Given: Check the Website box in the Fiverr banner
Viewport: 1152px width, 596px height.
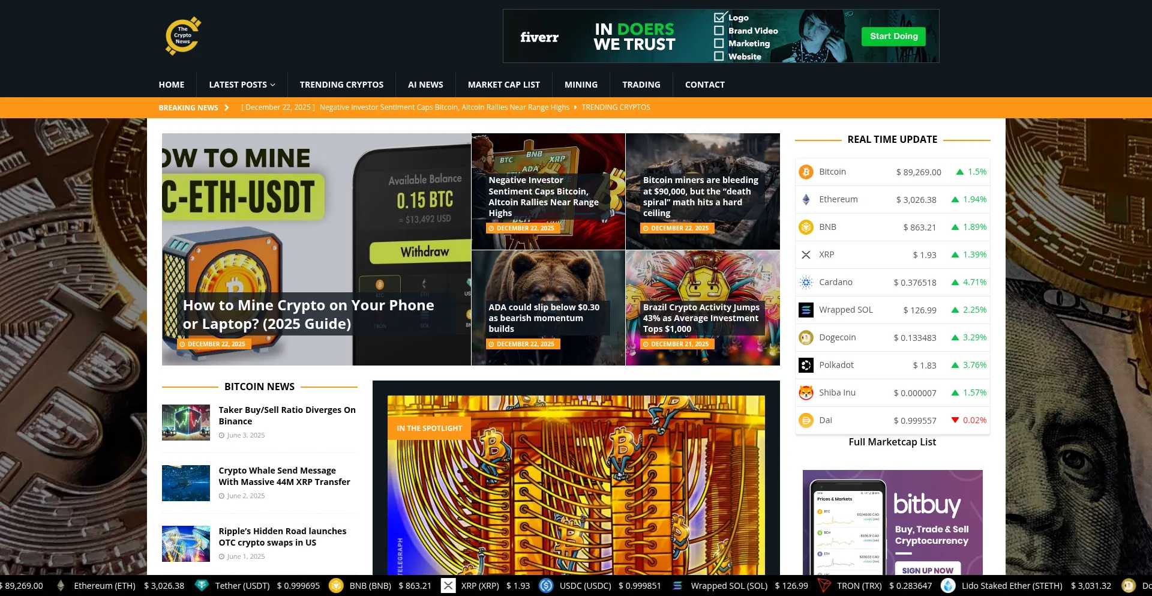Looking at the screenshot, I should click(x=718, y=56).
